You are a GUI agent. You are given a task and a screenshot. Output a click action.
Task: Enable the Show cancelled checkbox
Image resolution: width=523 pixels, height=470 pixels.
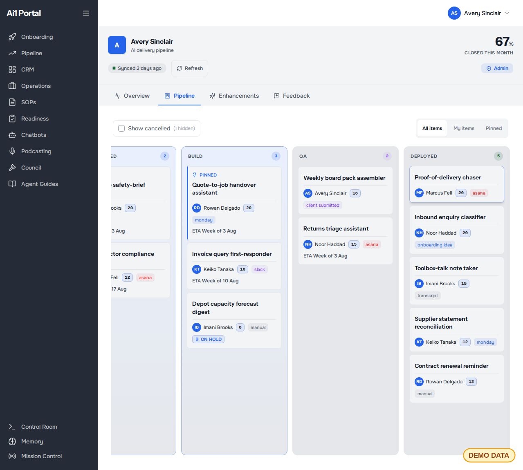pyautogui.click(x=121, y=128)
